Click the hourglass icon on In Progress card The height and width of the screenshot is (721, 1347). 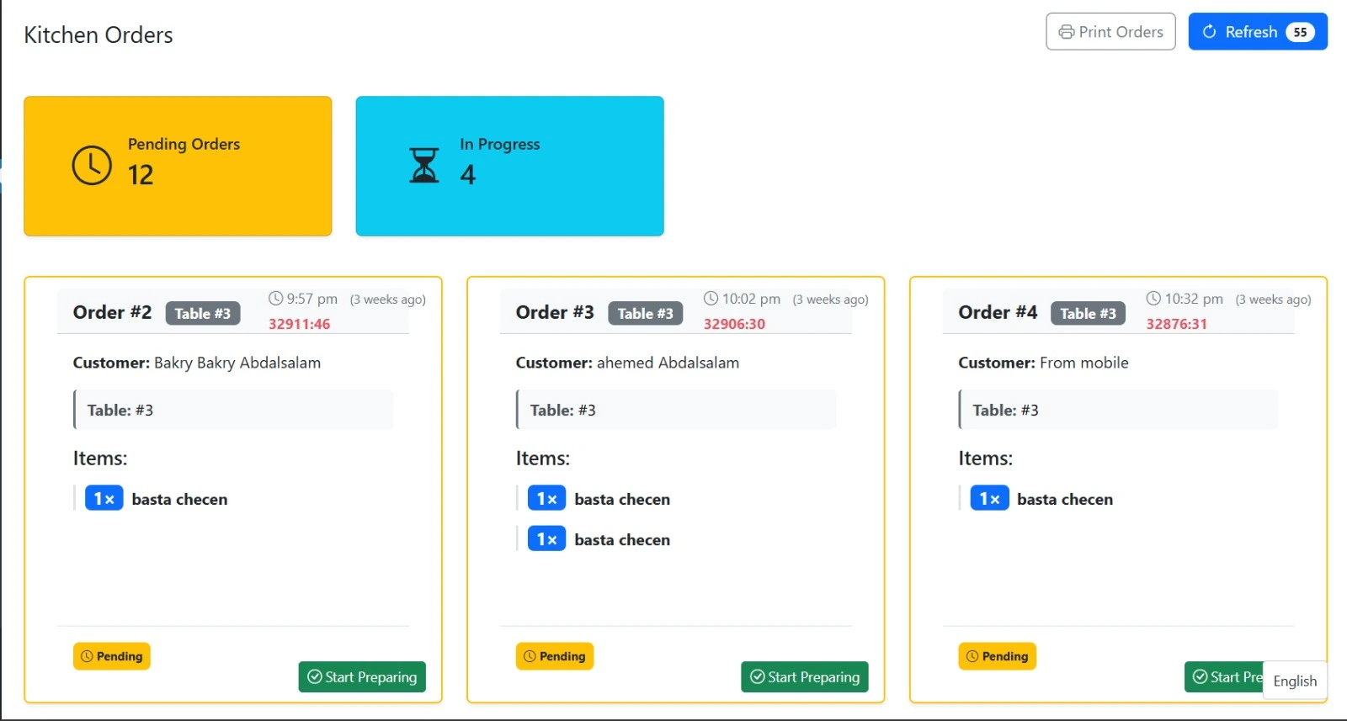[424, 165]
